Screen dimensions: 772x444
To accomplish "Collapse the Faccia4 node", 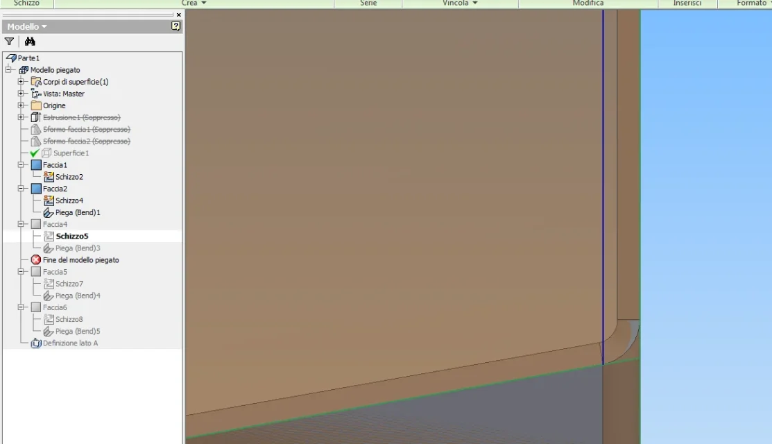I will pyautogui.click(x=21, y=225).
